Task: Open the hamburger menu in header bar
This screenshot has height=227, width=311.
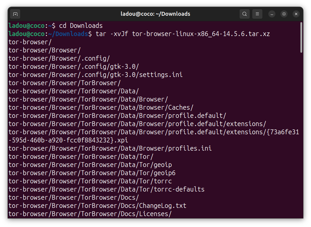Action: click(257, 14)
